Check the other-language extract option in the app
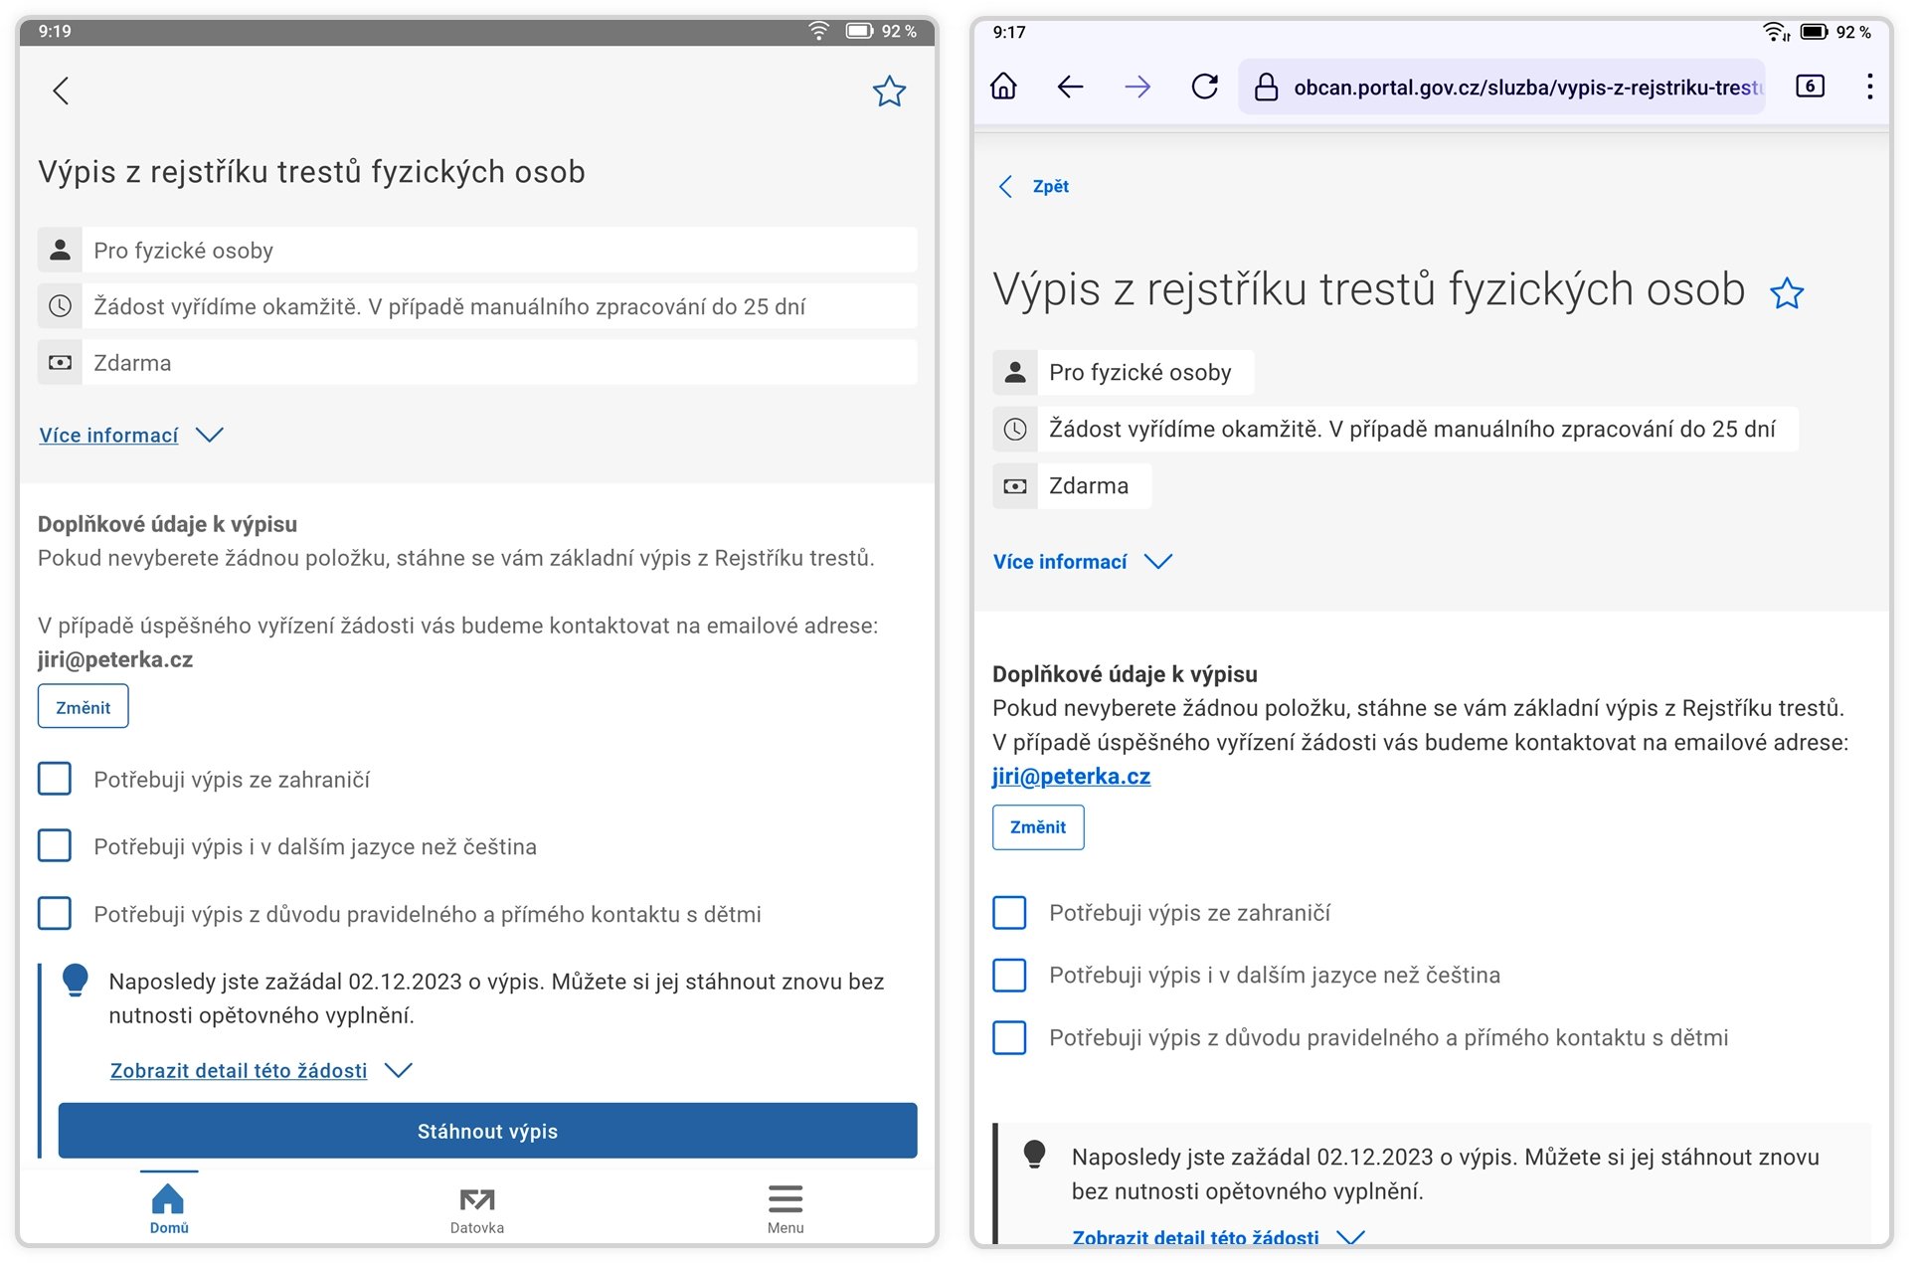The image size is (1919, 1263). click(55, 846)
